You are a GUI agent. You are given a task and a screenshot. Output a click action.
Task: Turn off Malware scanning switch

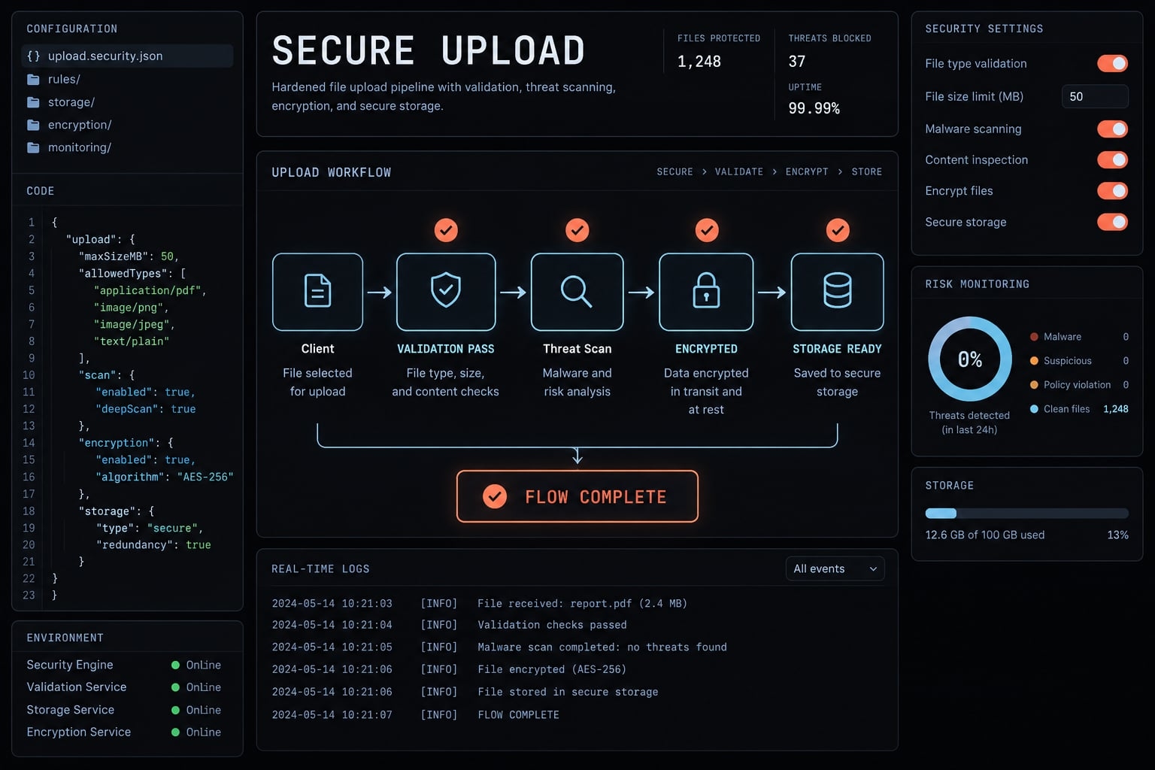pos(1112,129)
